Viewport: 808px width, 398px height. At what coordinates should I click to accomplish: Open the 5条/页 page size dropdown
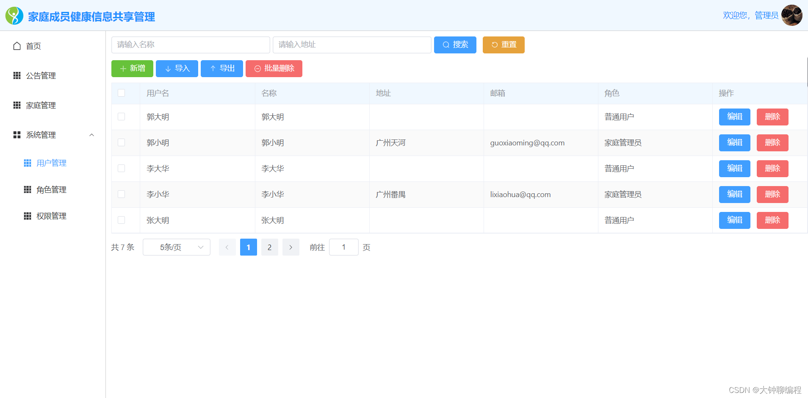176,247
